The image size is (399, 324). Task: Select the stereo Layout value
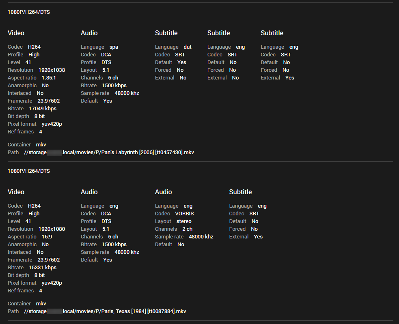coord(183,221)
